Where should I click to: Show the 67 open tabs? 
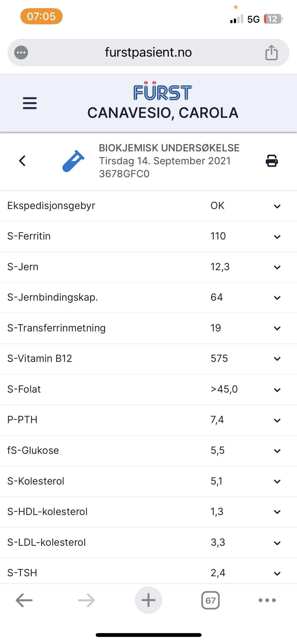pyautogui.click(x=210, y=600)
